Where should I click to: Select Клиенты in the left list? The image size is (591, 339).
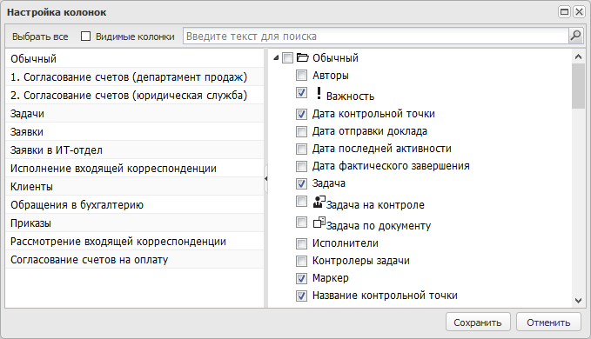coord(135,187)
